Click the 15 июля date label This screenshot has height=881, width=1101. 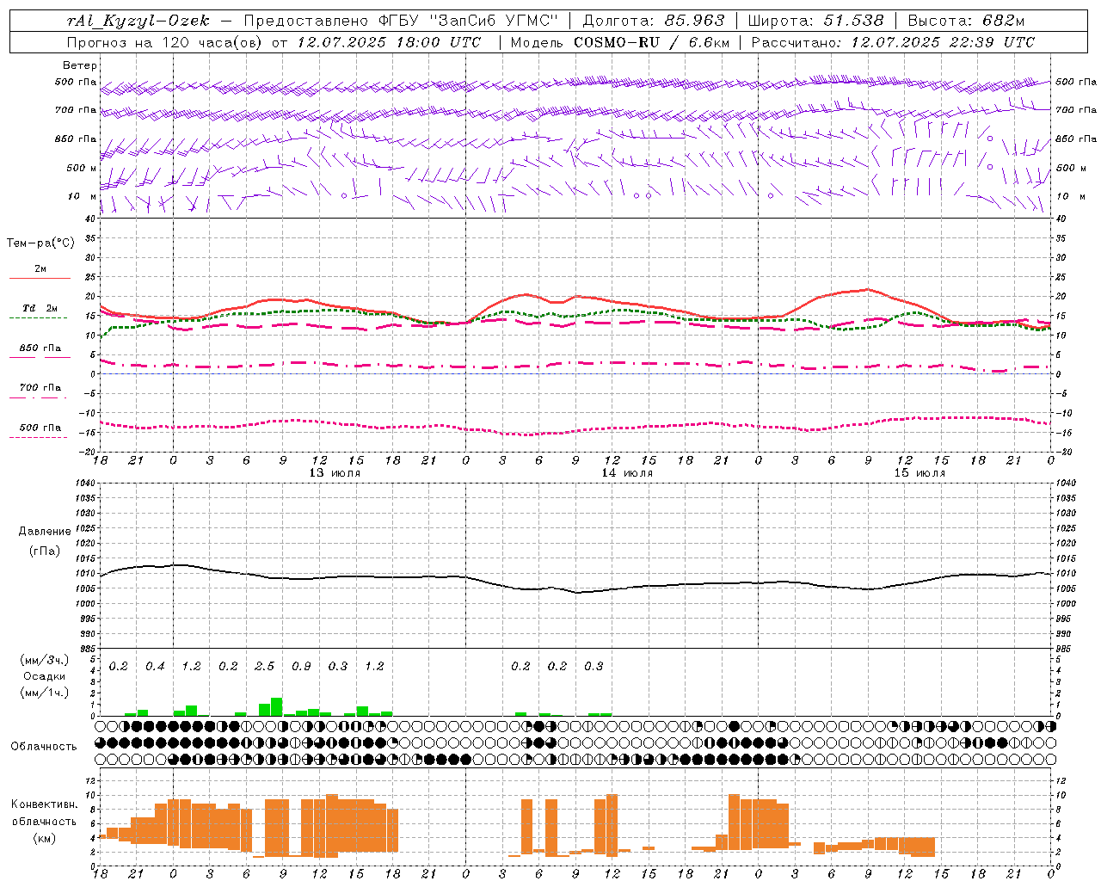point(920,473)
